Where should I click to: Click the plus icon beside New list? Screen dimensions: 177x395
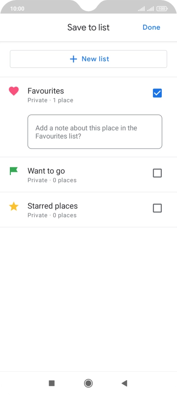[x=73, y=59]
